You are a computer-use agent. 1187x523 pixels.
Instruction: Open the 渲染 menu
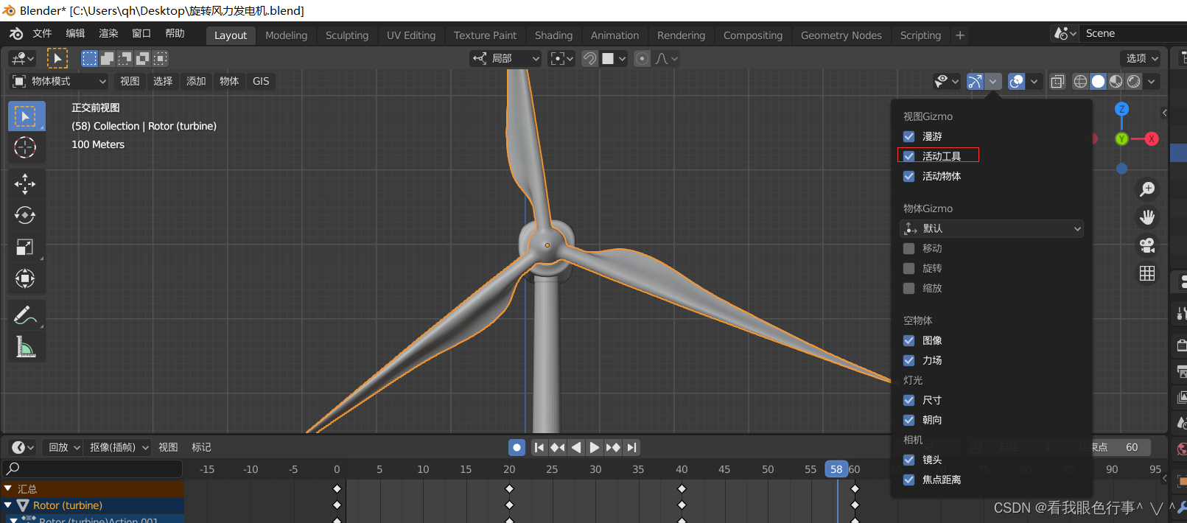click(x=108, y=34)
